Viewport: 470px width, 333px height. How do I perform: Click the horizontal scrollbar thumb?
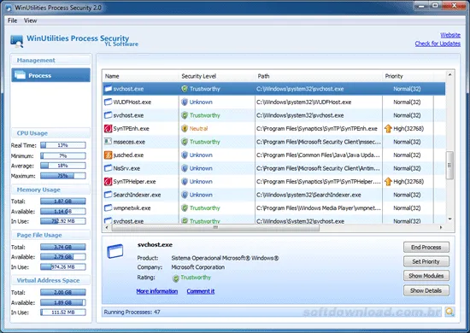click(x=215, y=228)
